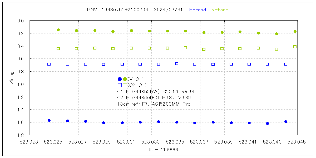
Task: Click the date "2024/07/31" in the title
Action: click(x=168, y=10)
